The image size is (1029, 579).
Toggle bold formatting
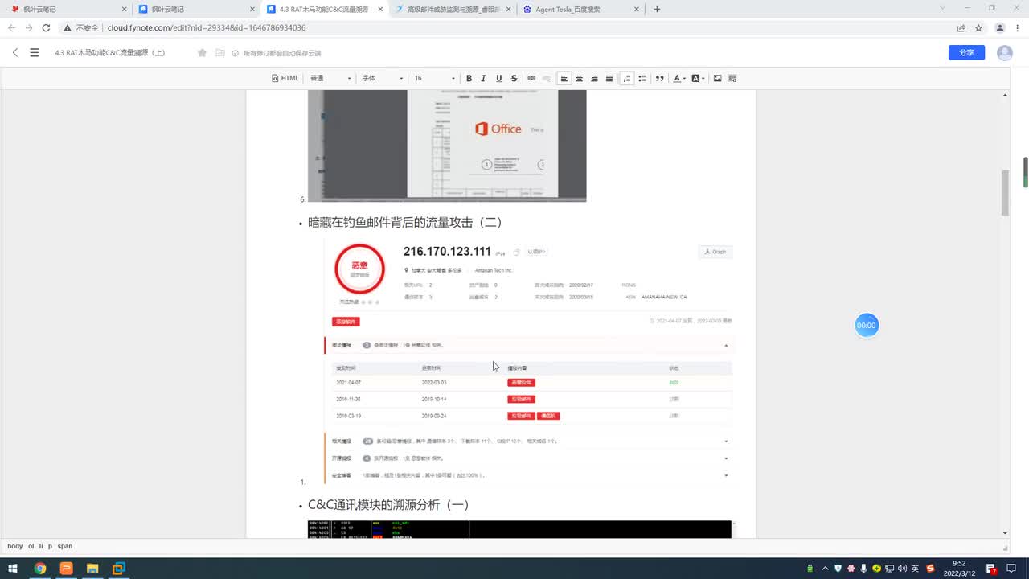coord(469,78)
